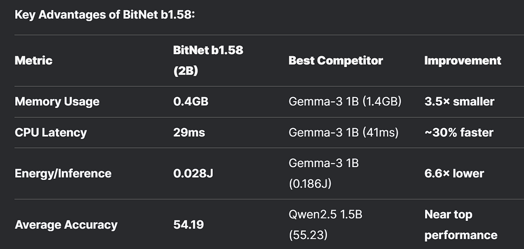Click the Best Competitor column header
The image size is (524, 249).
click(336, 60)
